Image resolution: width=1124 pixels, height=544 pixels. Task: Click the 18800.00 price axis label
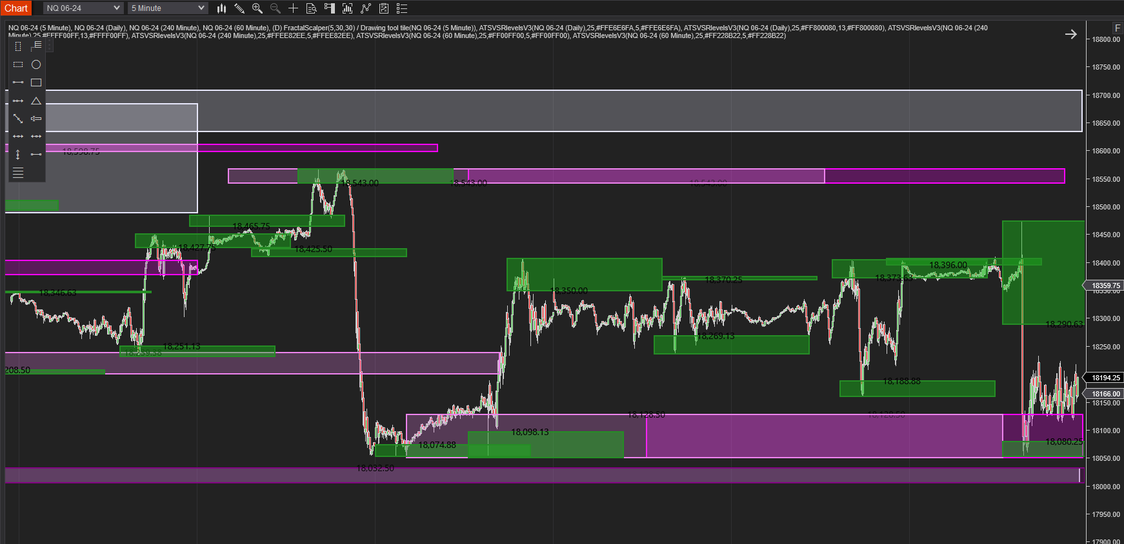[x=1106, y=39]
